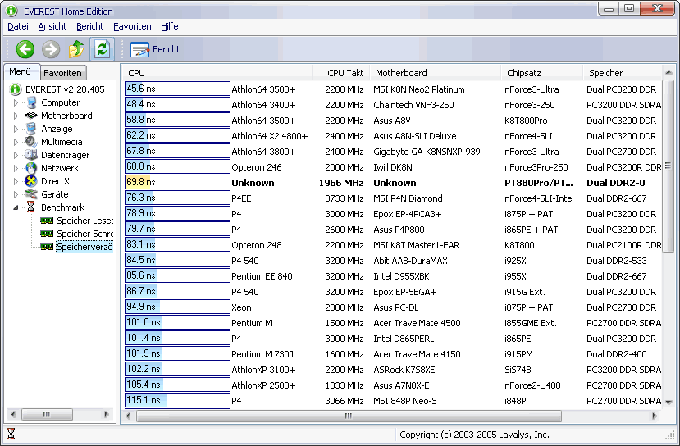Screen dimensions: 680x446
Task: Sort by the Chipsatz column header
Action: click(542, 73)
